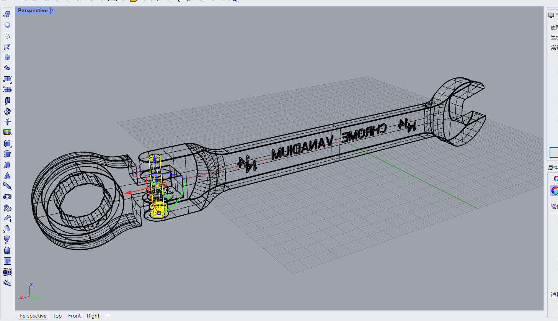The width and height of the screenshot is (558, 321).
Task: Click the vertical plane tool
Action: [7, 100]
